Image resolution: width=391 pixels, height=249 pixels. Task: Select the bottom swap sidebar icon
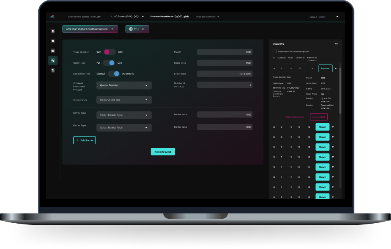pos(52,70)
